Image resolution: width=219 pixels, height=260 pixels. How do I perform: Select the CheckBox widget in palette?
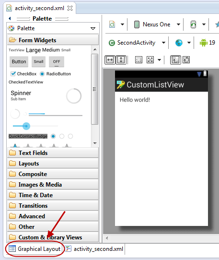click(x=23, y=74)
